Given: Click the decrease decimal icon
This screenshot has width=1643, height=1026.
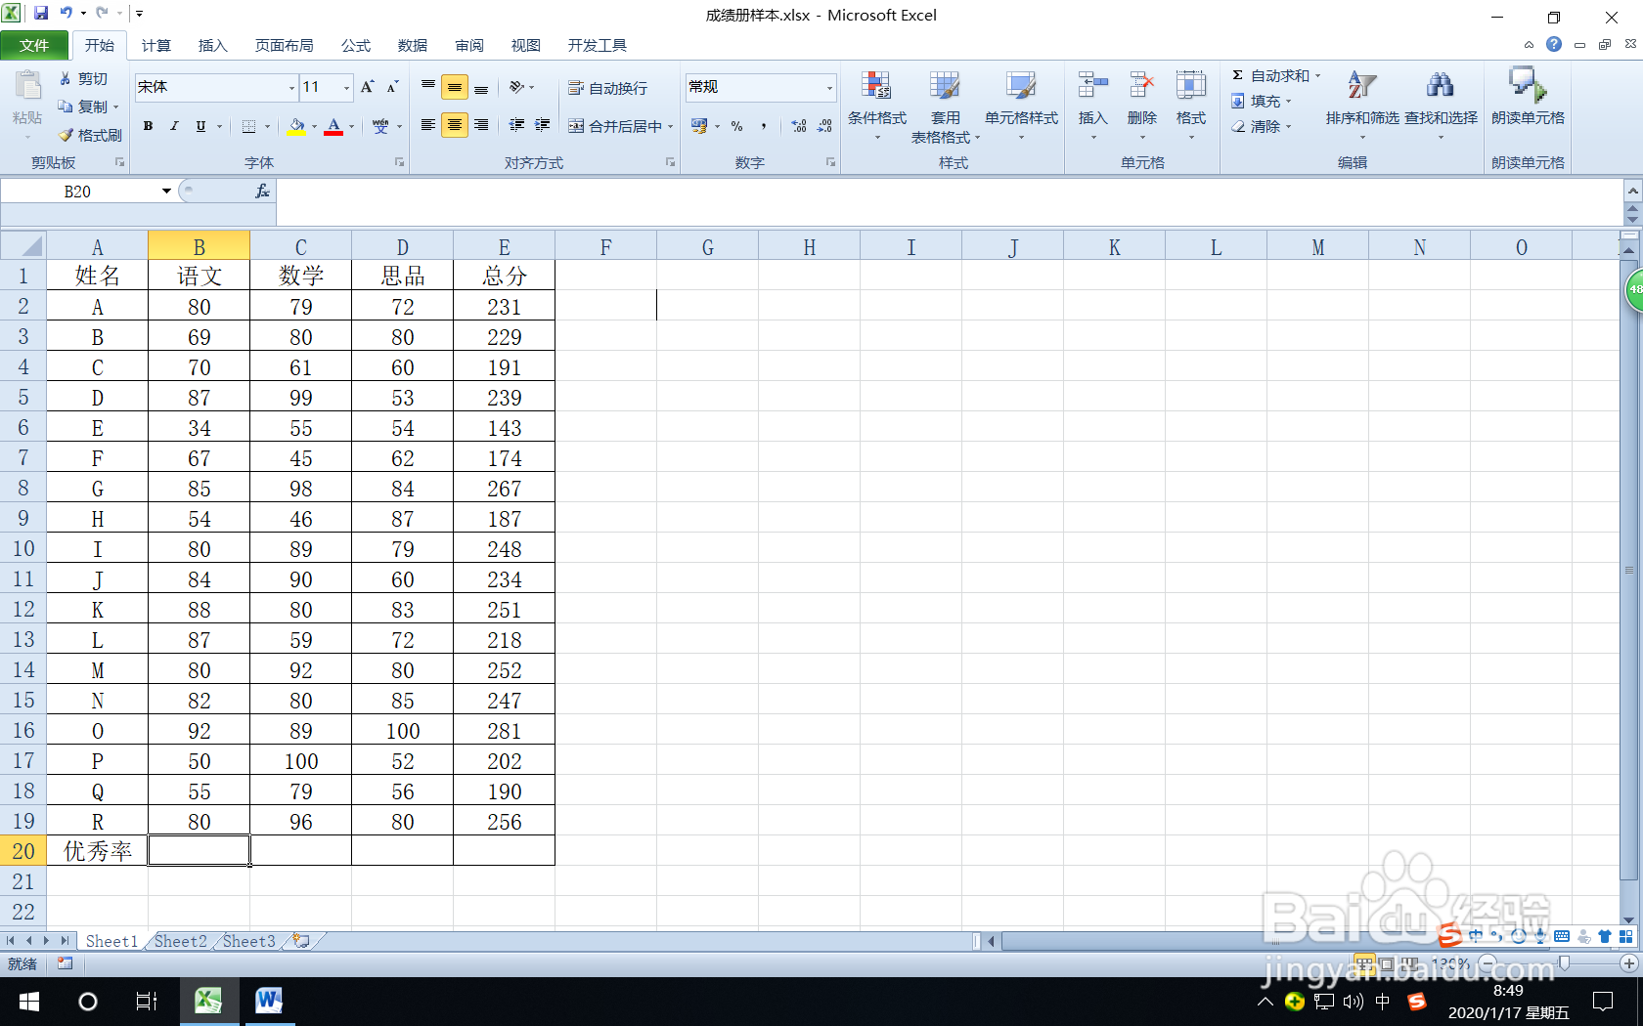Looking at the screenshot, I should (x=824, y=126).
